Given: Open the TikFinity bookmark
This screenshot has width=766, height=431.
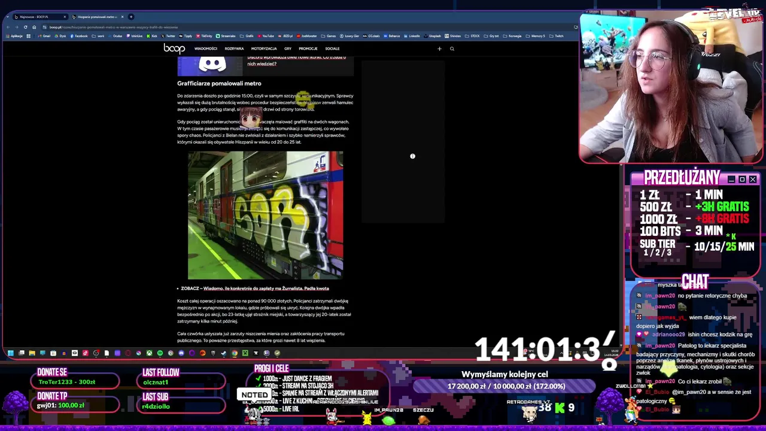Looking at the screenshot, I should click(204, 36).
